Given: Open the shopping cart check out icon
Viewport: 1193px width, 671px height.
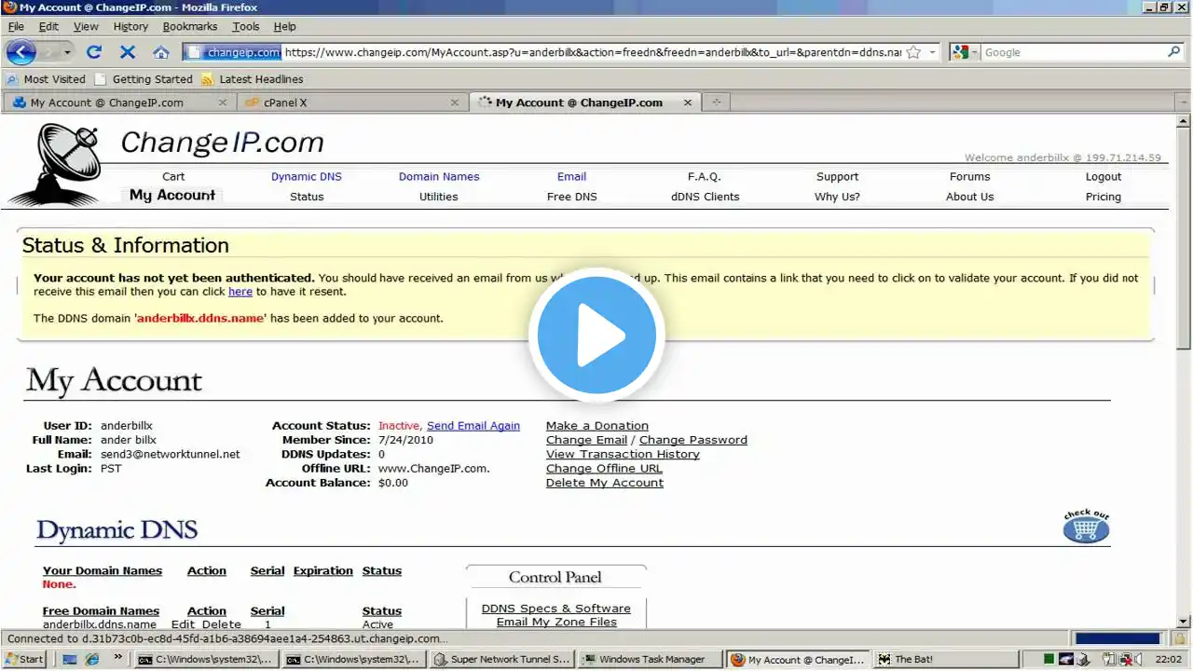Looking at the screenshot, I should [x=1086, y=527].
